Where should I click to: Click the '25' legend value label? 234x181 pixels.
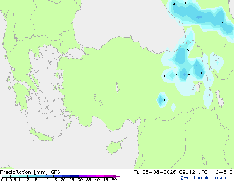pyautogui.click(x=72, y=180)
